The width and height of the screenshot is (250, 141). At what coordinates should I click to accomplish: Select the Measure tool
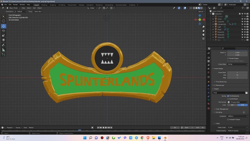4,50
